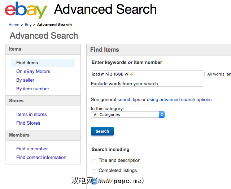Select On eBay Motors in sidebar
The image size is (231, 189).
tap(33, 72)
